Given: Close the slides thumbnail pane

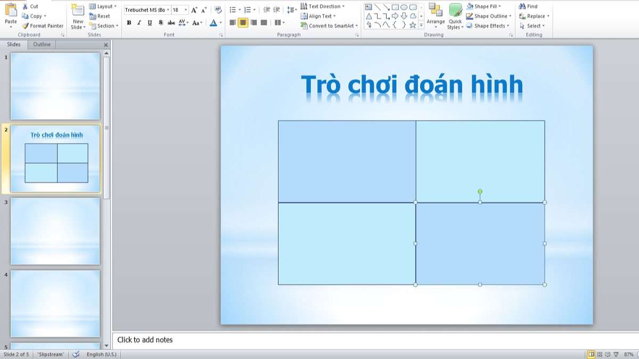Looking at the screenshot, I should click(105, 45).
